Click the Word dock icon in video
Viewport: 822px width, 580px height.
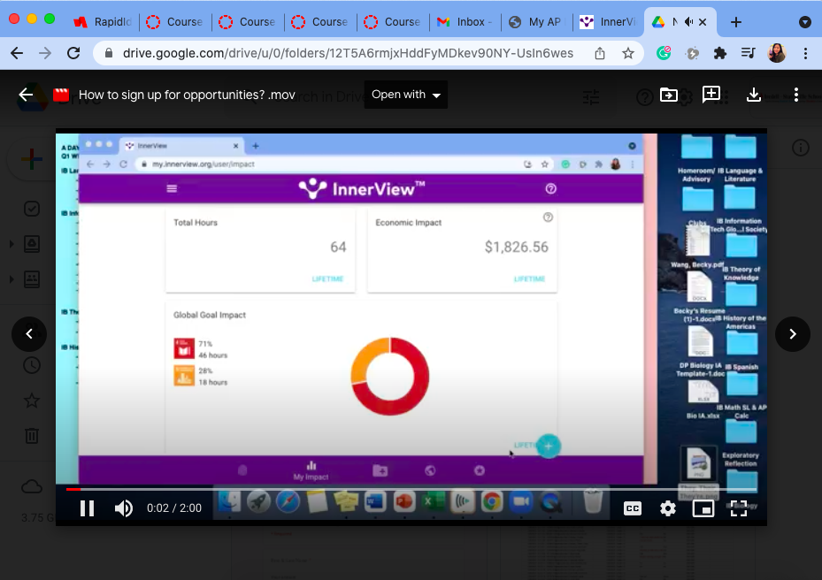click(x=375, y=502)
